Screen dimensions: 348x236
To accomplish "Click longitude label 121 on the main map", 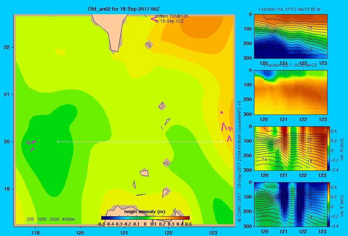I will pyautogui.click(x=124, y=233).
